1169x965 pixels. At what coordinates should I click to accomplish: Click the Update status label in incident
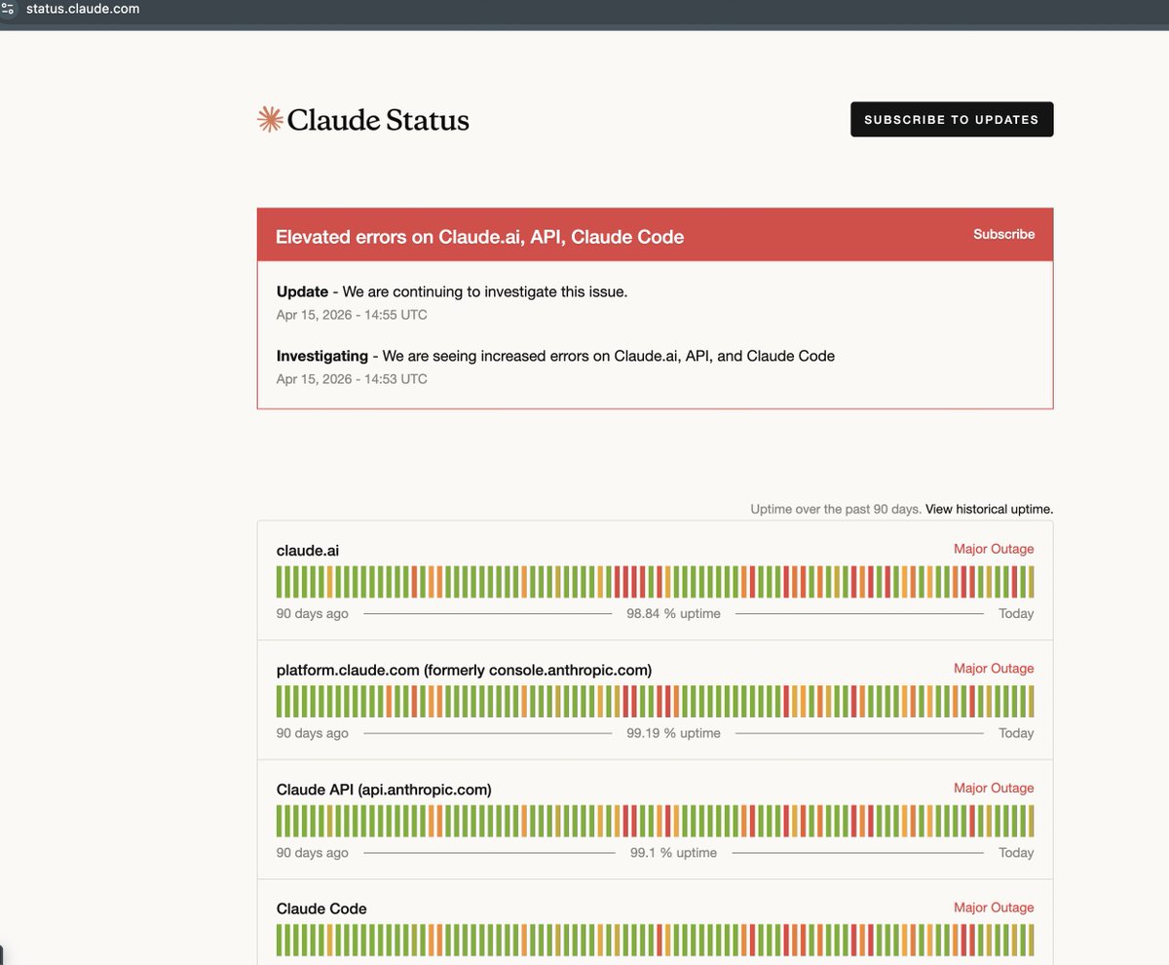pyautogui.click(x=302, y=291)
